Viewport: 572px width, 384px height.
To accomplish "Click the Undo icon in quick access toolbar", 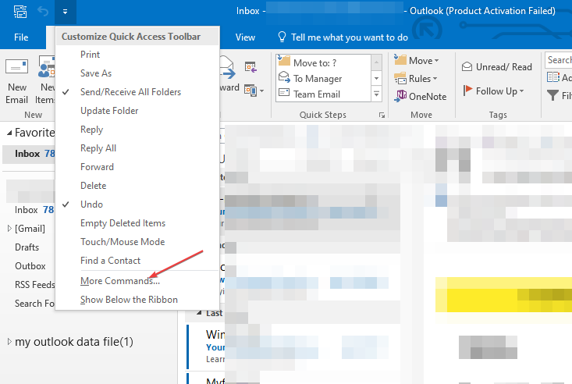I will click(43, 12).
